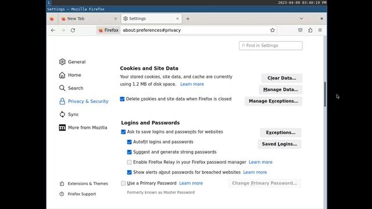This screenshot has width=372, height=209.
Task: Click the Logins and Passwords heading
Action: tap(151, 122)
